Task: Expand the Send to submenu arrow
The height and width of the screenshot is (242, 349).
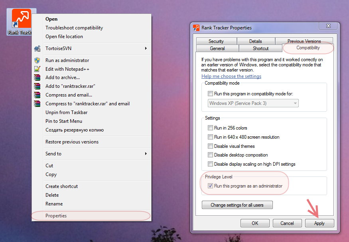Action: click(146, 154)
